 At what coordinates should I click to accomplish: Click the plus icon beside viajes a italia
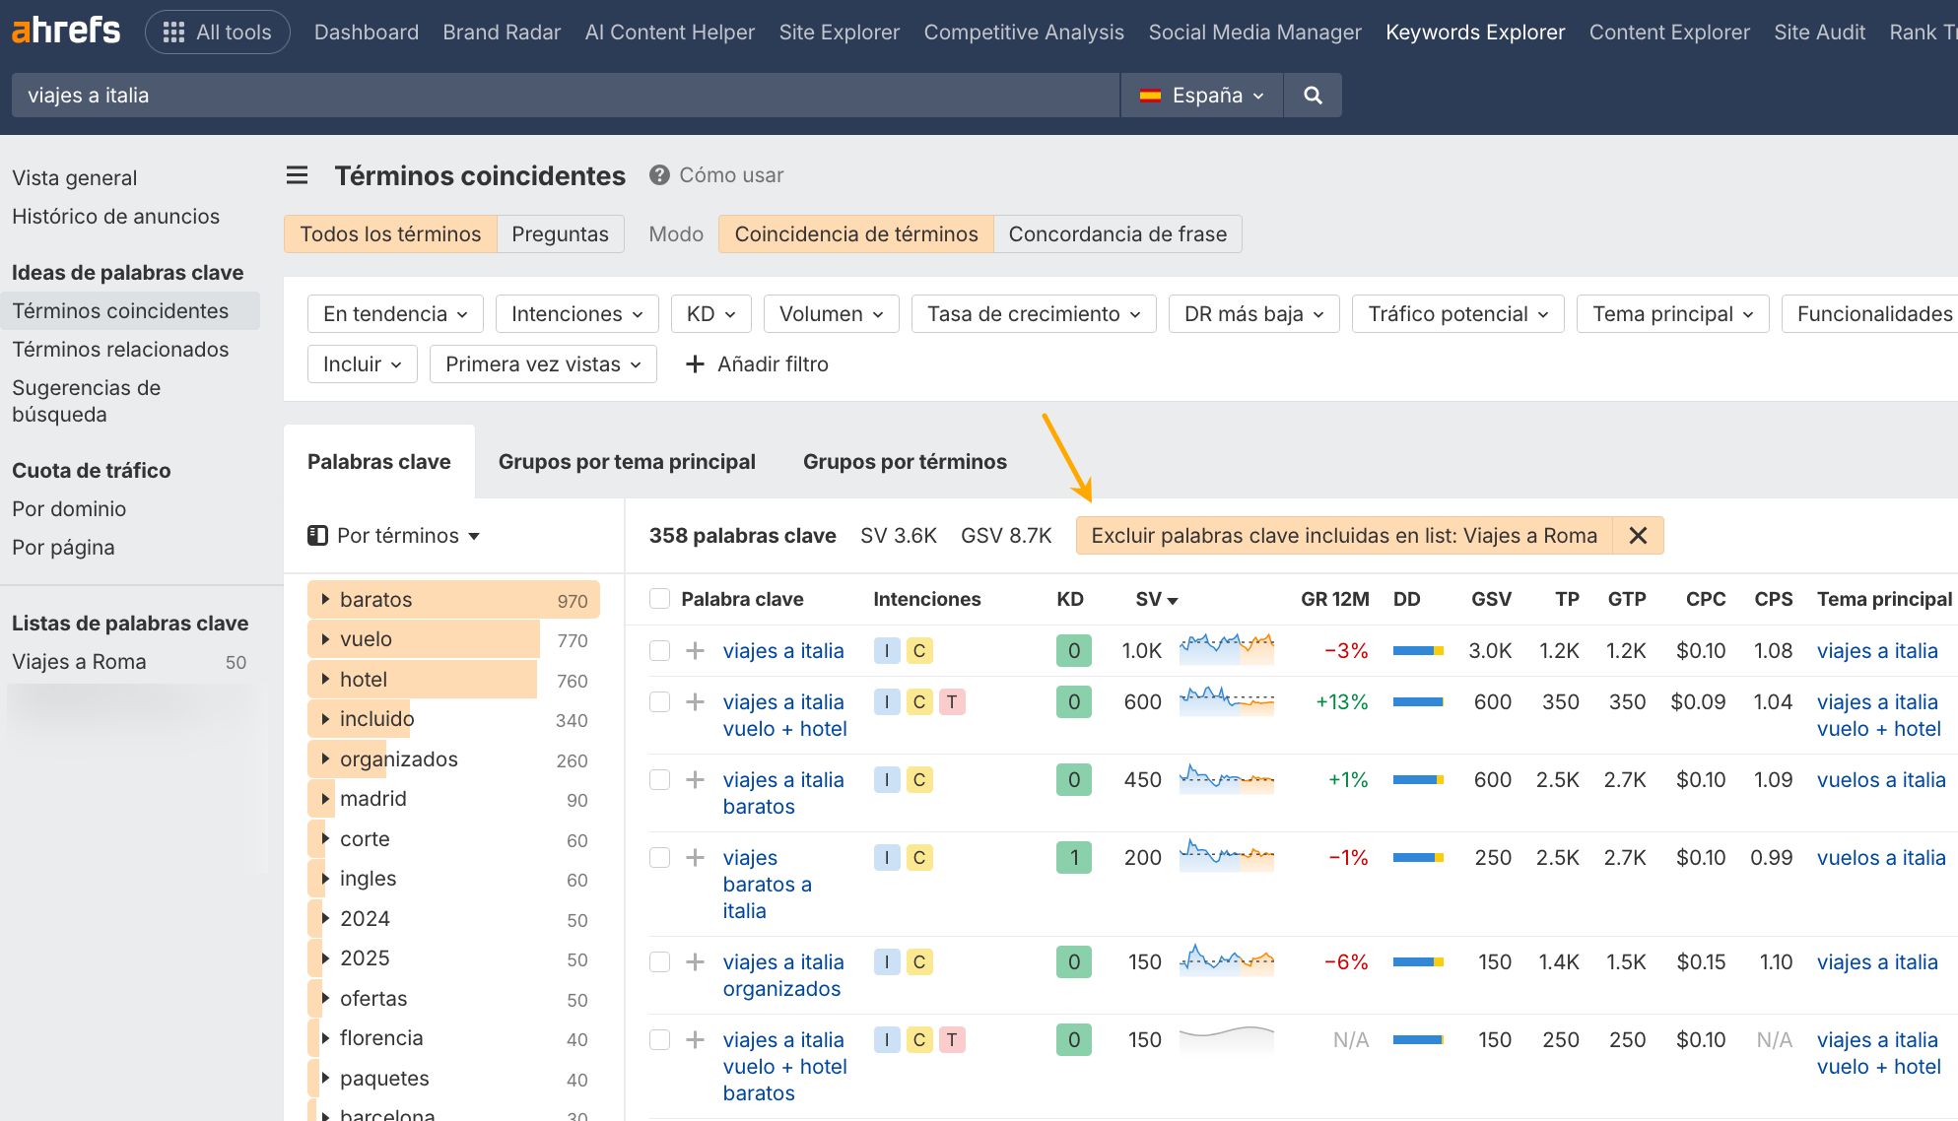click(x=695, y=650)
